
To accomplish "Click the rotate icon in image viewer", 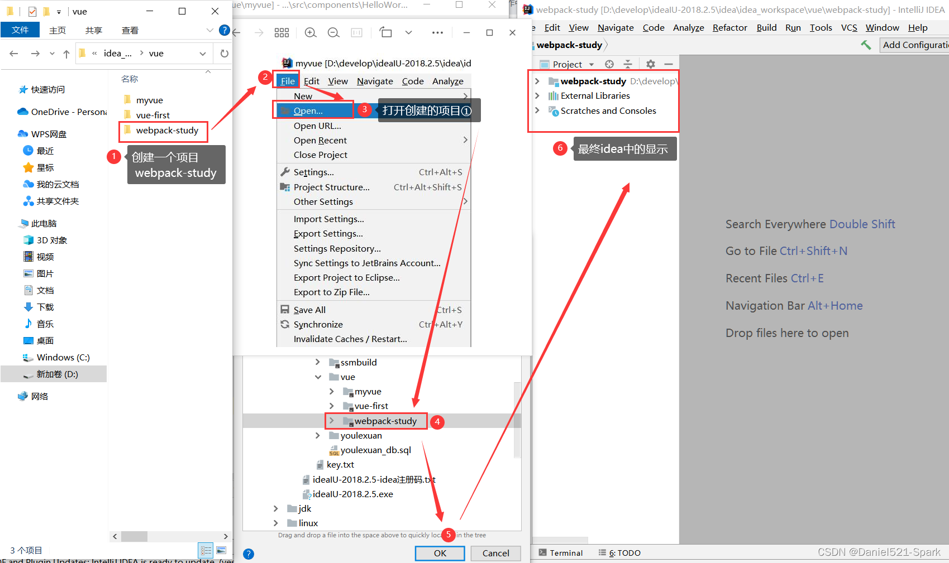I will coord(385,32).
